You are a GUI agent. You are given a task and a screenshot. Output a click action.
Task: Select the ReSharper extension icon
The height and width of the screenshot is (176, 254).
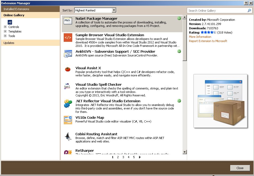click(68, 152)
